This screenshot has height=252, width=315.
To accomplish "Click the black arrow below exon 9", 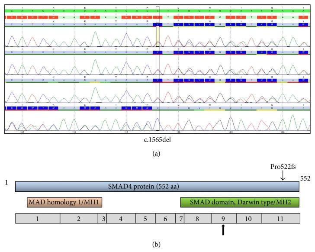I will coord(223,229).
